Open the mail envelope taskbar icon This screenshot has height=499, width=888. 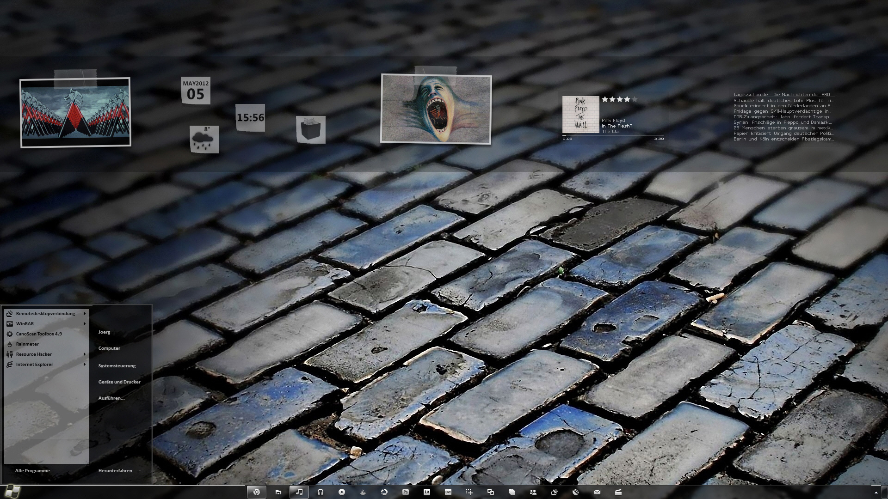(597, 492)
